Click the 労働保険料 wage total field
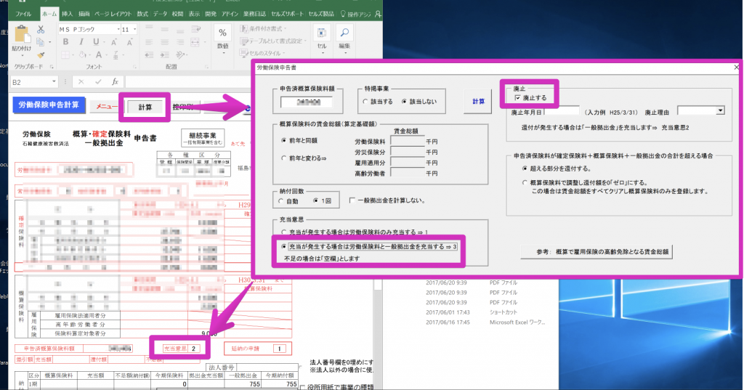Viewport: 744px width, 390px height. 407,141
